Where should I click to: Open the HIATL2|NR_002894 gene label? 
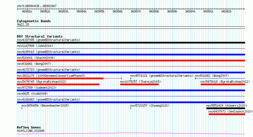[x=31, y=131]
